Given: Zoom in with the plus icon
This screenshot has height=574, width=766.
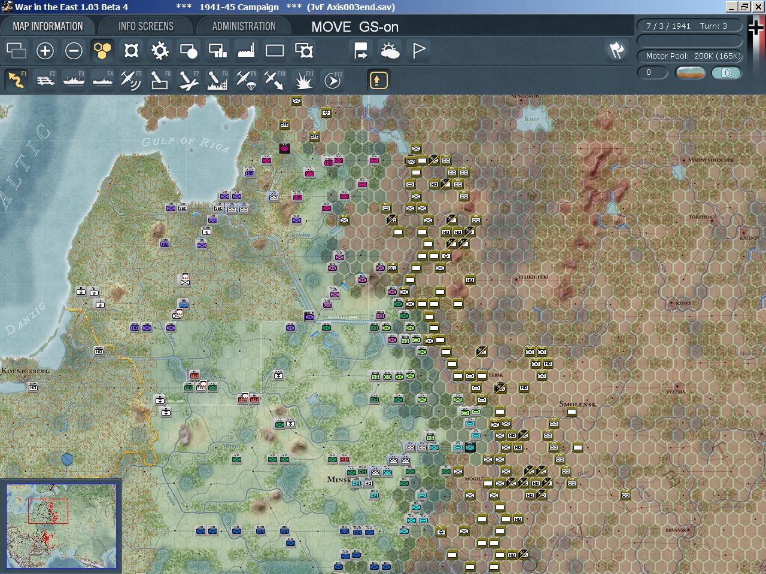Looking at the screenshot, I should [45, 50].
